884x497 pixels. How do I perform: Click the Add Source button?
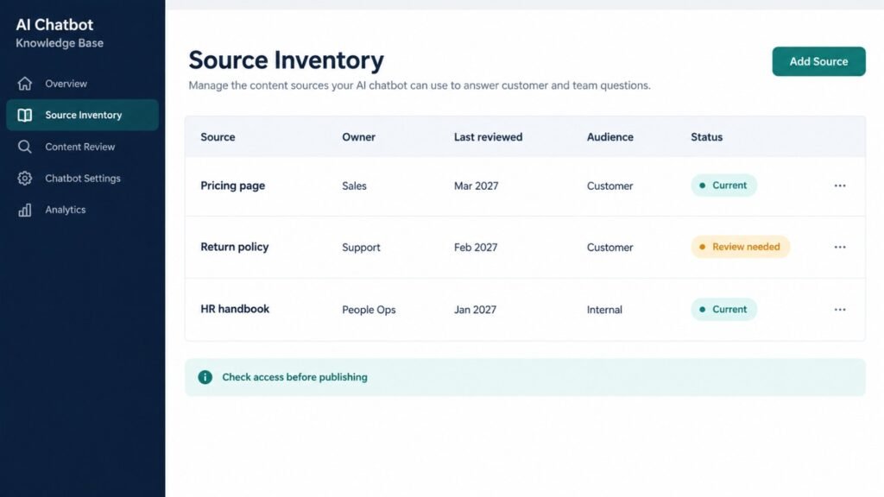pyautogui.click(x=818, y=61)
